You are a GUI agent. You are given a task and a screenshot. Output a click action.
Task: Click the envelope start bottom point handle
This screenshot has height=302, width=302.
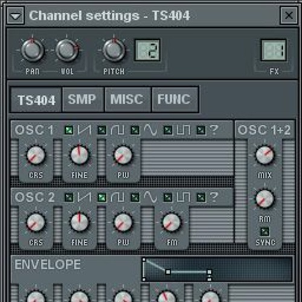coord(144,280)
